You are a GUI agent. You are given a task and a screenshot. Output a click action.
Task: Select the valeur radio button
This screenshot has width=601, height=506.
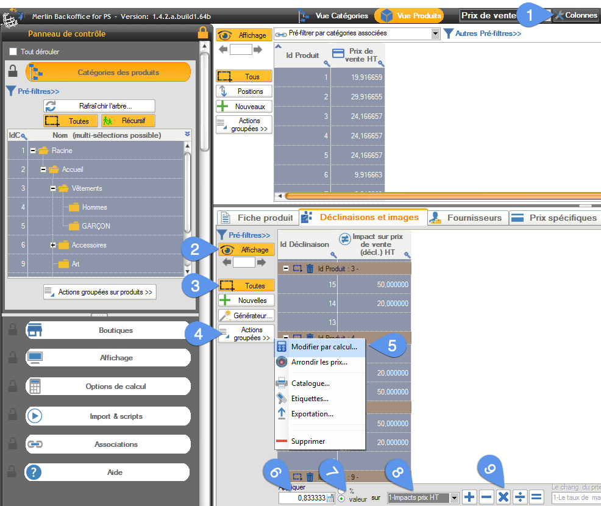pyautogui.click(x=341, y=499)
